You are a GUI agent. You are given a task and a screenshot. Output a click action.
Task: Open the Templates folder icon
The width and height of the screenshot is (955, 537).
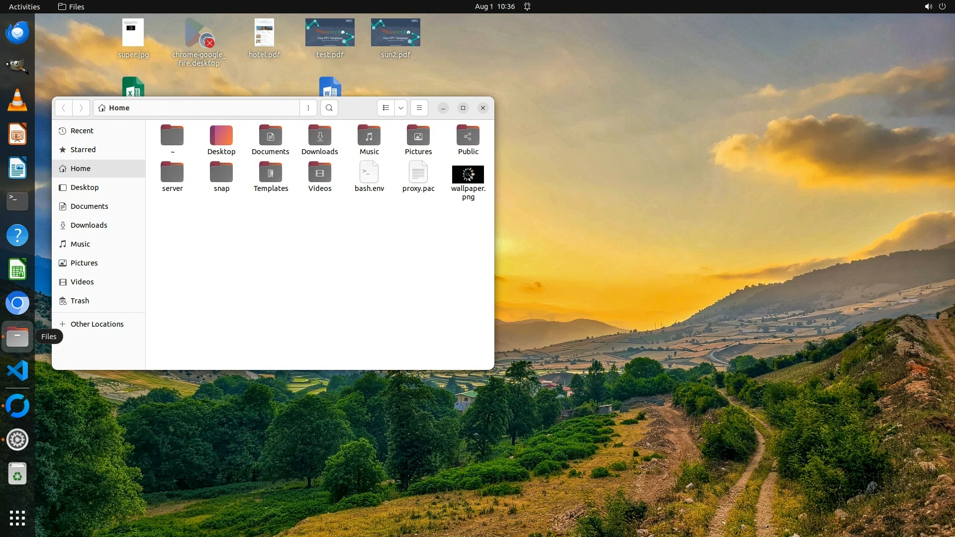tap(271, 173)
